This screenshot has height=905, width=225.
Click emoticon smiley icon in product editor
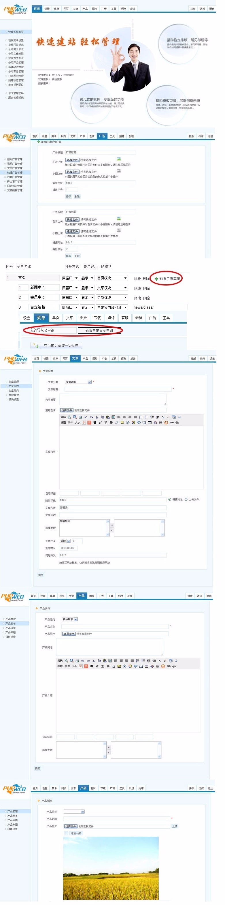pos(163,666)
